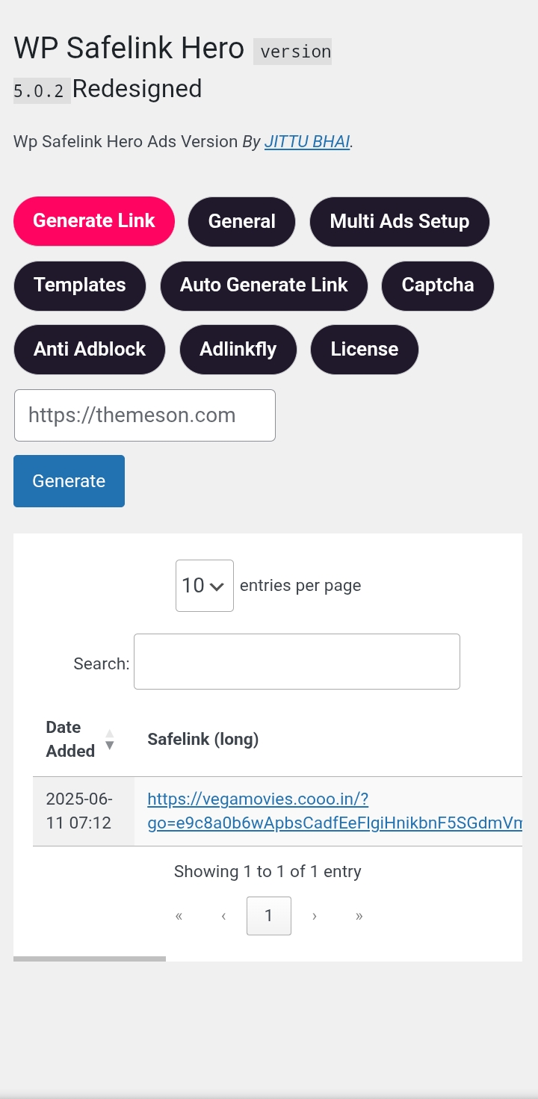Visit the JITTU BHAI author link

tap(307, 141)
